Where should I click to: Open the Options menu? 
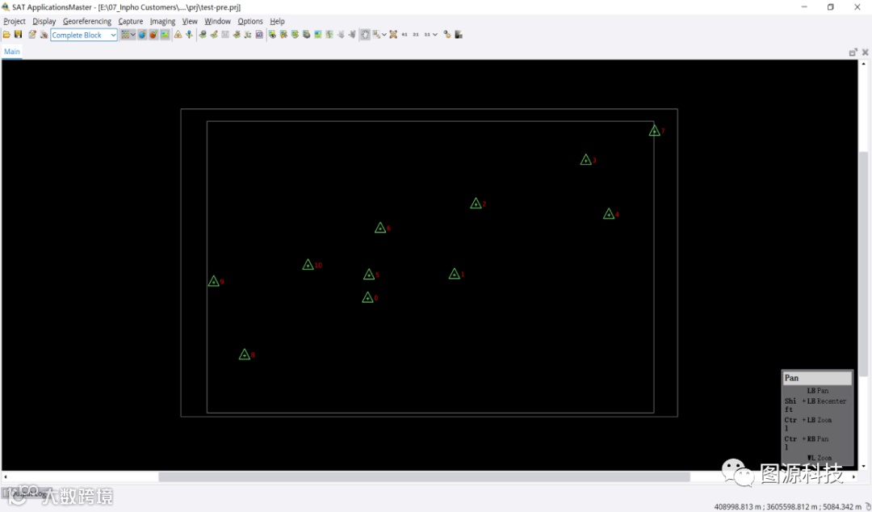click(x=250, y=21)
